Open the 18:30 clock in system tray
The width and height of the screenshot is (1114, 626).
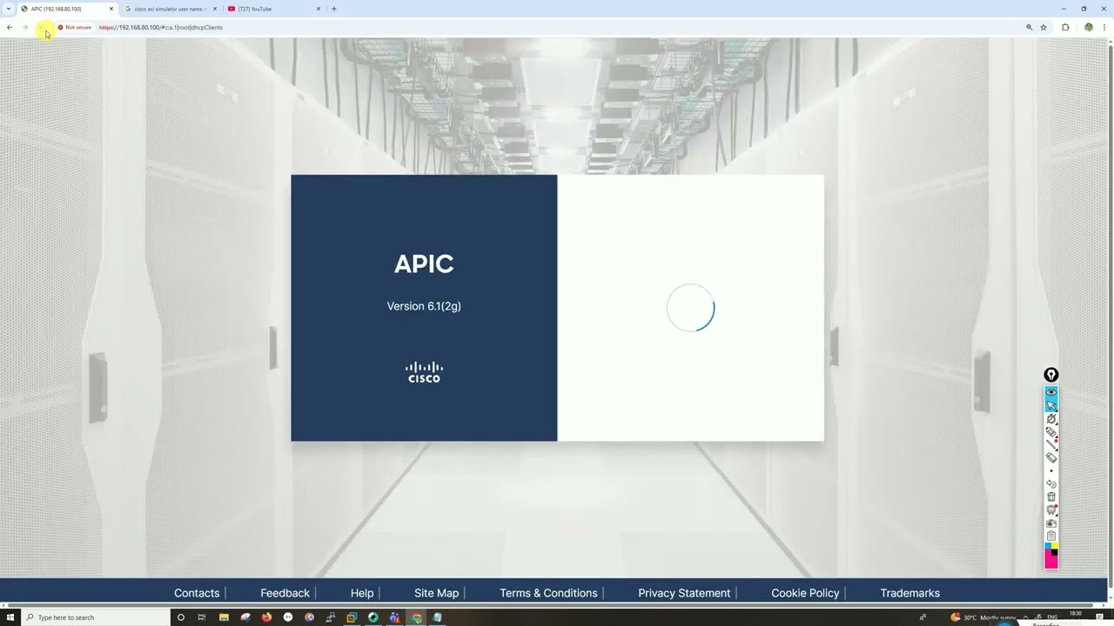coord(1076,614)
